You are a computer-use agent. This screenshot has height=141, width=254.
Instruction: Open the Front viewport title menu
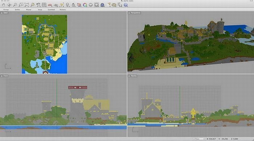(x=4, y=76)
